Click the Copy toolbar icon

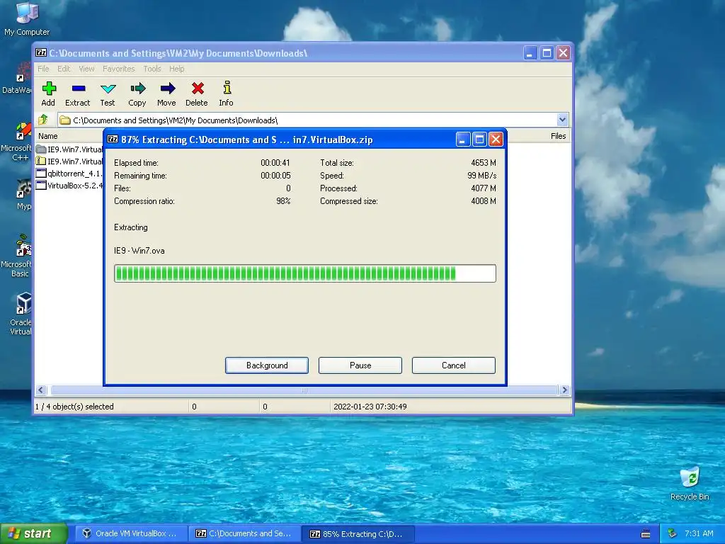[x=137, y=94]
